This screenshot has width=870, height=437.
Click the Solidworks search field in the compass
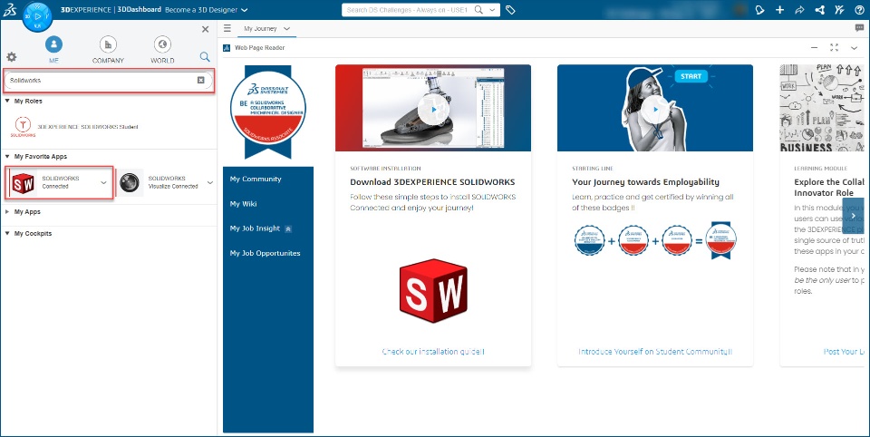(109, 81)
